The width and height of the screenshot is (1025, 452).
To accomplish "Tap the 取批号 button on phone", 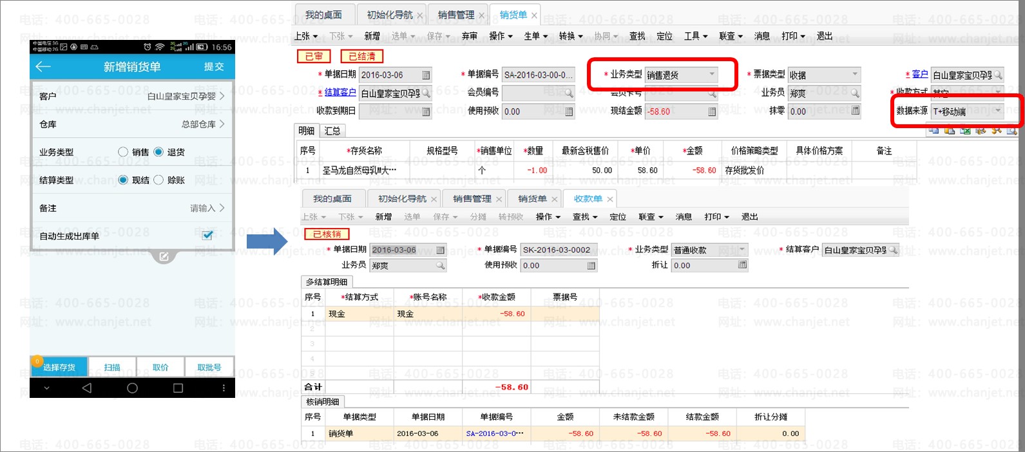I will tap(209, 367).
